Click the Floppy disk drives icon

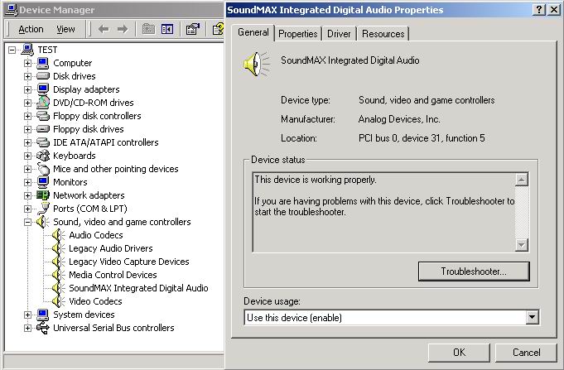point(43,129)
